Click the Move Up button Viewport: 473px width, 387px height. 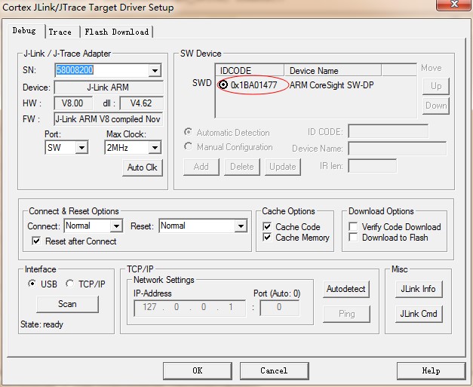click(x=436, y=86)
